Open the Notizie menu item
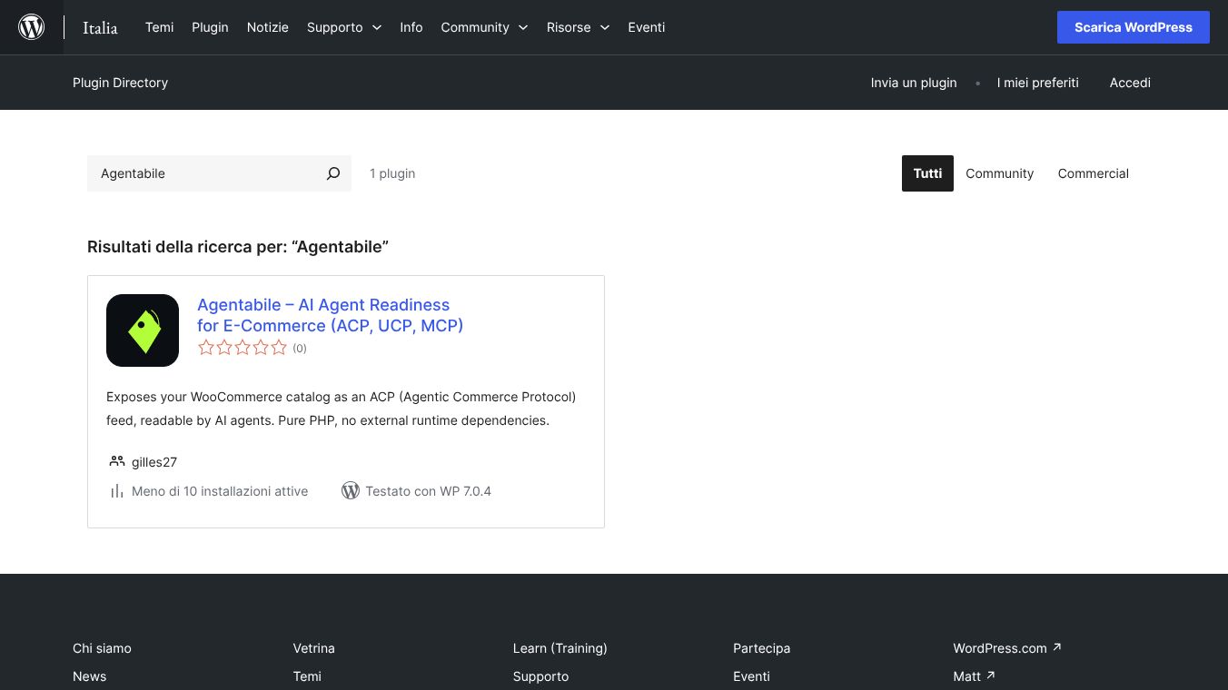Viewport: 1228px width, 690px height. pyautogui.click(x=268, y=27)
